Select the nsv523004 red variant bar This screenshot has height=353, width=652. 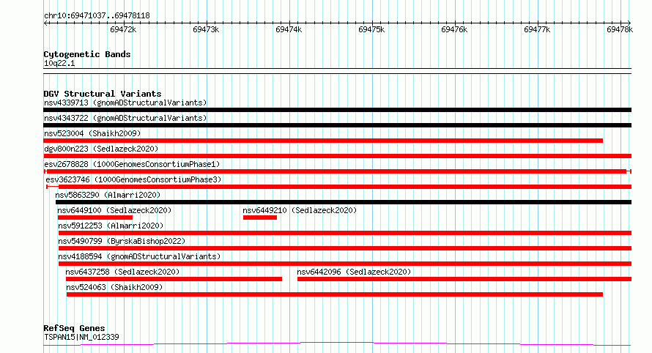323,141
